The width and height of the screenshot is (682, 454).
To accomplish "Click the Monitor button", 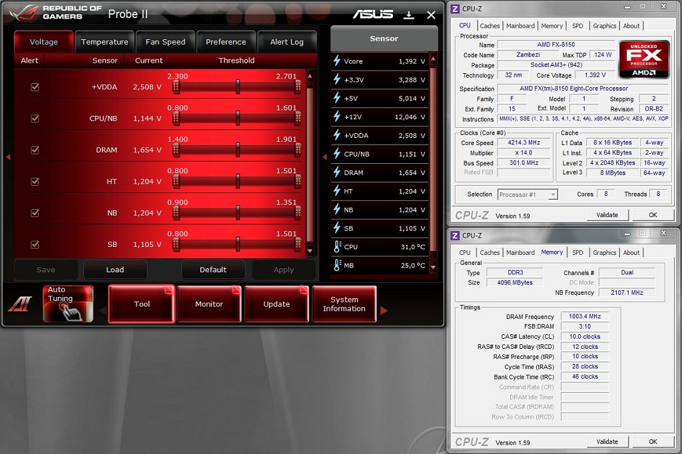I will click(209, 304).
